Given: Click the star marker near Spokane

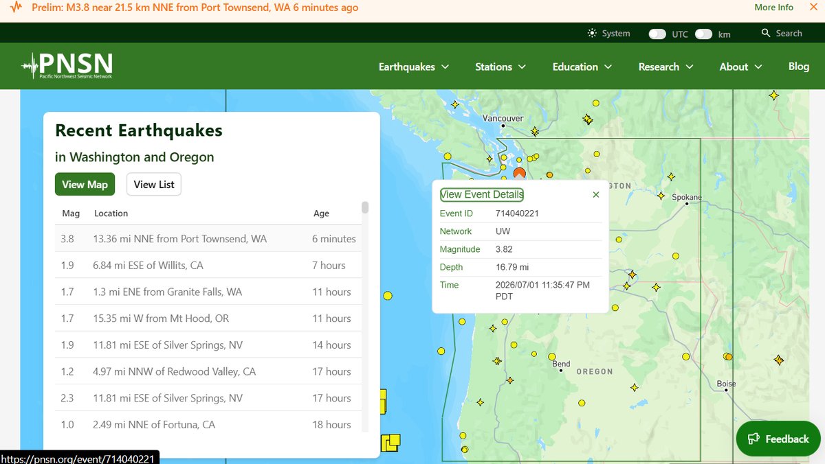Looking at the screenshot, I should tap(661, 196).
